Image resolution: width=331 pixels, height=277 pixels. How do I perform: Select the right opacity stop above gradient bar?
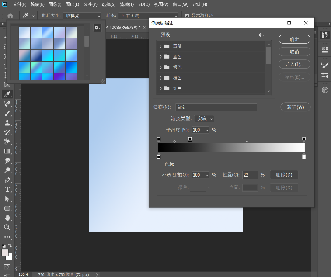304,139
